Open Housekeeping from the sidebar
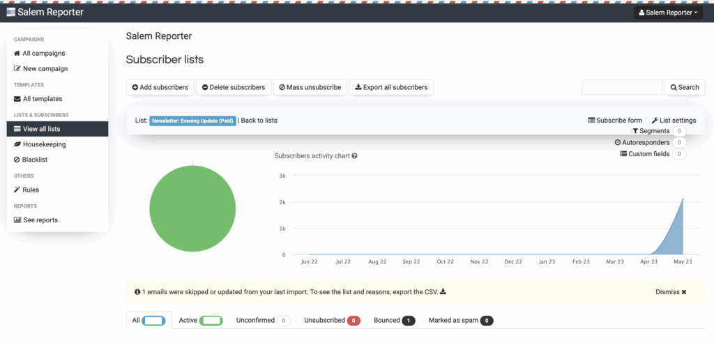This screenshot has height=345, width=714. [43, 144]
